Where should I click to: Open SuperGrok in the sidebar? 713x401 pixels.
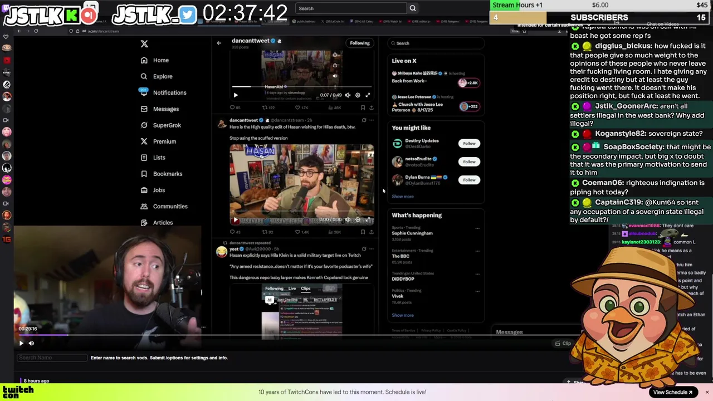click(x=167, y=125)
